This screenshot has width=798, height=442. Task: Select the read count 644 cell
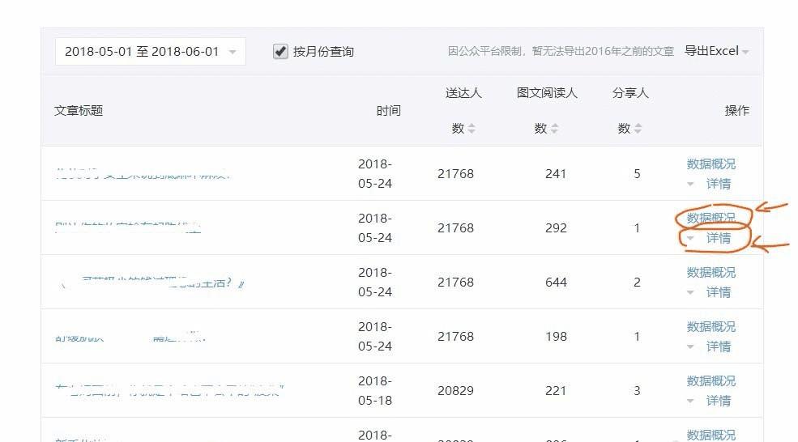(556, 283)
